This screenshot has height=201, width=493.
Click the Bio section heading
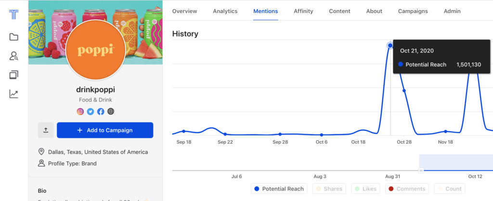pos(42,190)
